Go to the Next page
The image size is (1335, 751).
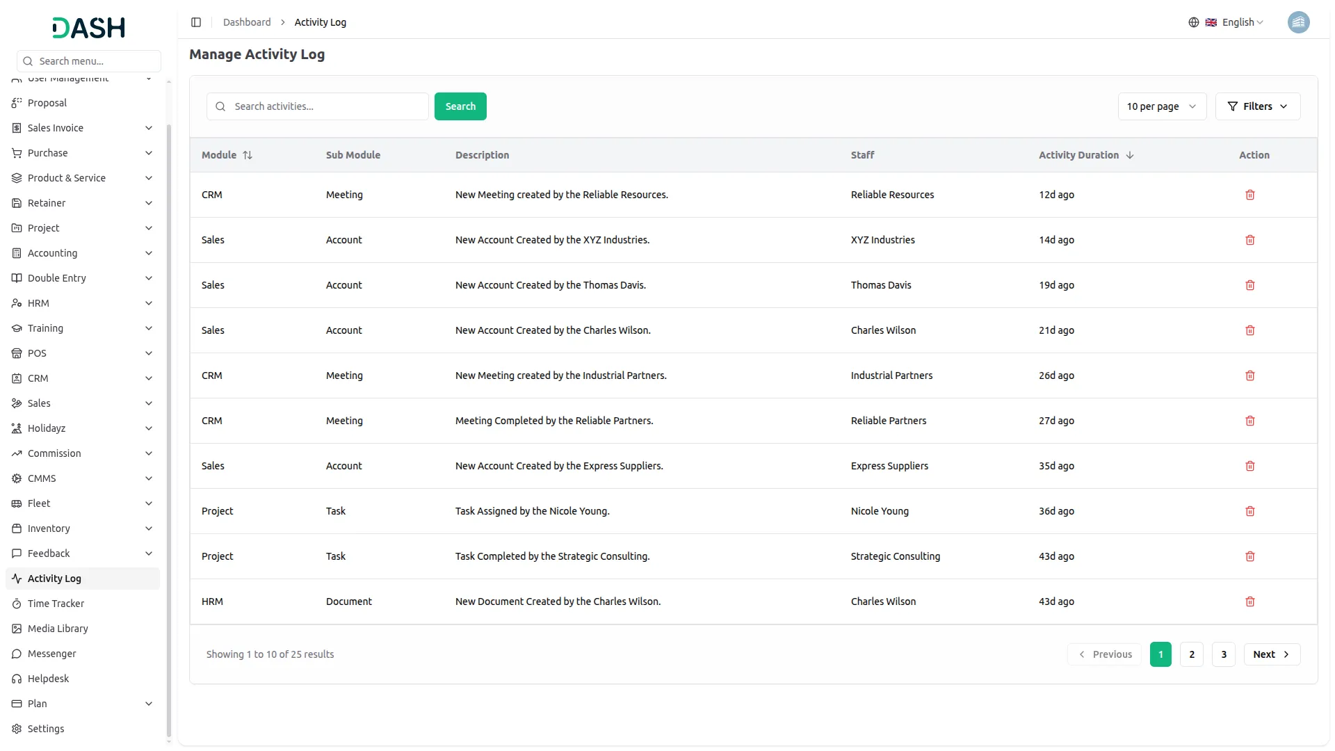coord(1271,654)
